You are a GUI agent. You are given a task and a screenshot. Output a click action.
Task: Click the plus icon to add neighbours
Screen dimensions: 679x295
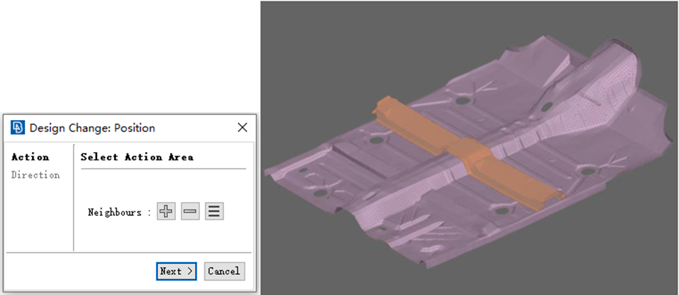167,211
